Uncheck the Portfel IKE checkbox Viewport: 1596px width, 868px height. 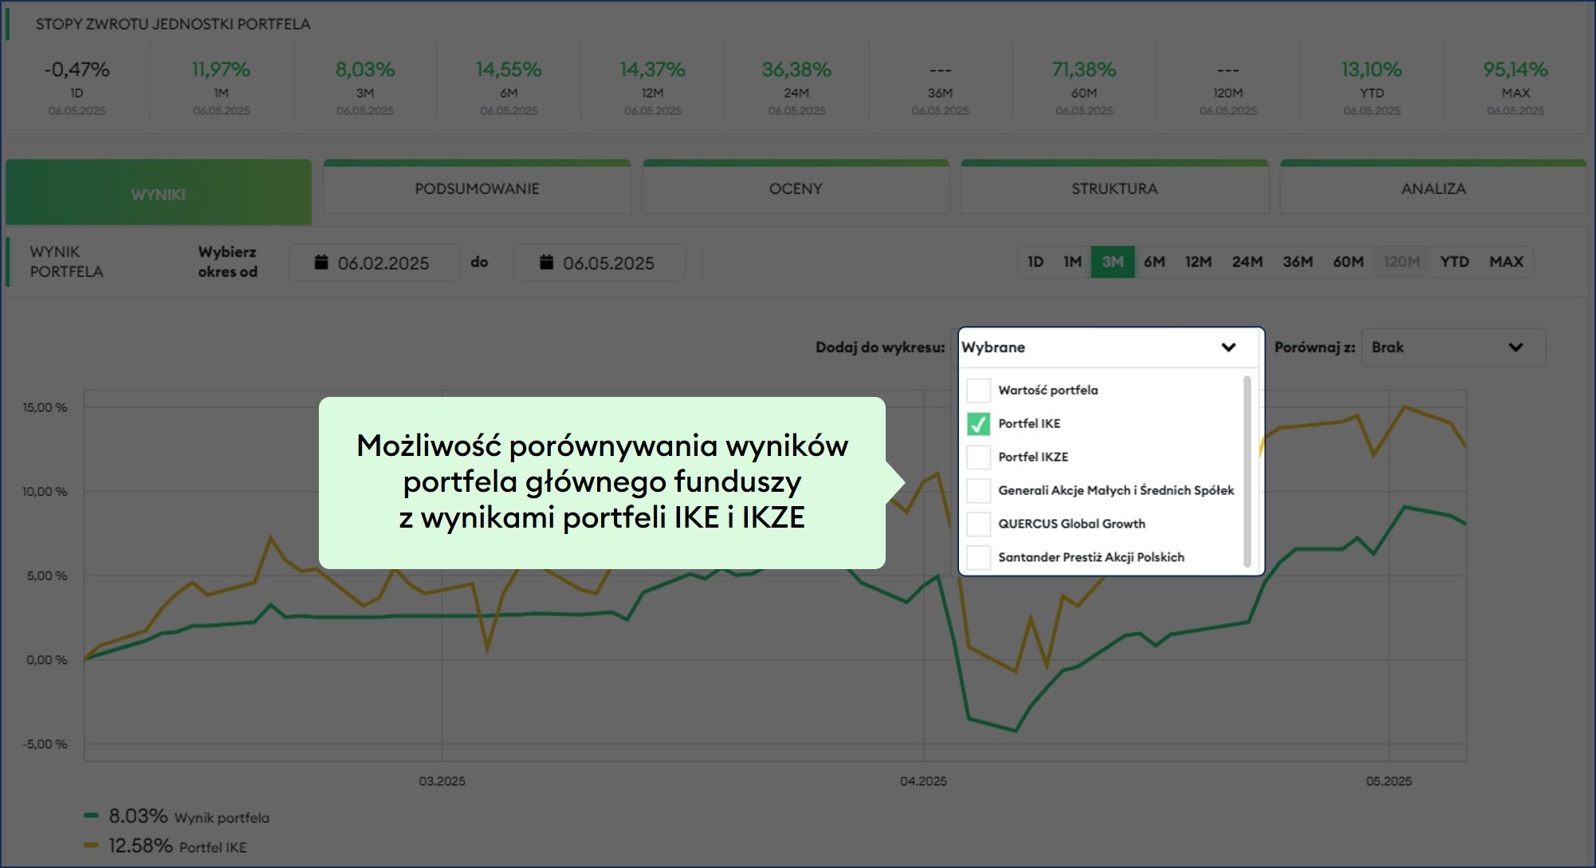point(978,424)
